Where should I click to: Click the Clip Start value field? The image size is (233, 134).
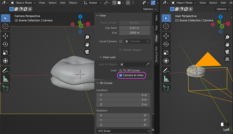coord(134,28)
